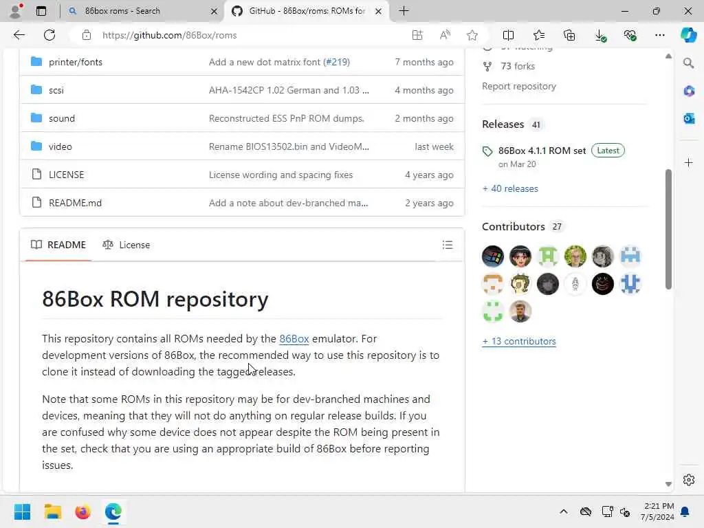Open the scsi folder
Viewport: 704px width, 528px height.
point(56,90)
